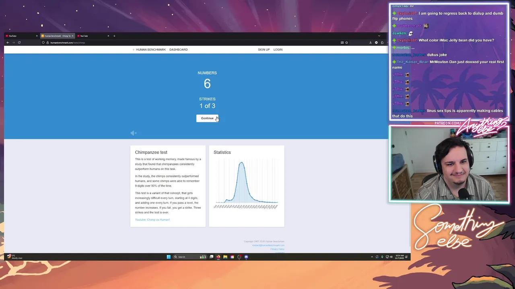Close the Human Benchmark tab

[72, 36]
